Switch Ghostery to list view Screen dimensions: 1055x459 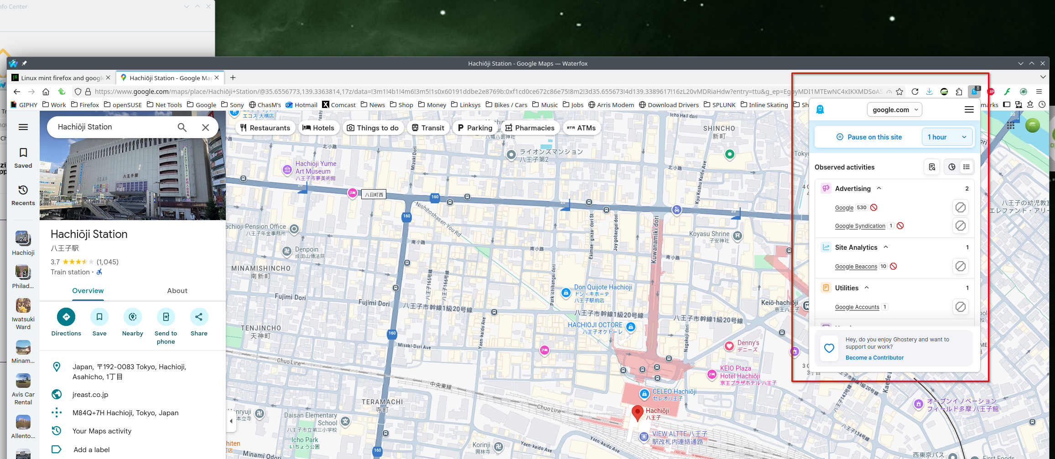(x=967, y=167)
